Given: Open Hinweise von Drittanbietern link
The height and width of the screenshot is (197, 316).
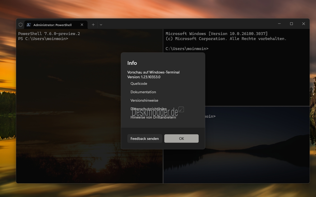Looking at the screenshot, I should [x=153, y=117].
